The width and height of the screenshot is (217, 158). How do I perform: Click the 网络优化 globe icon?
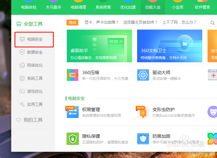click(22, 65)
